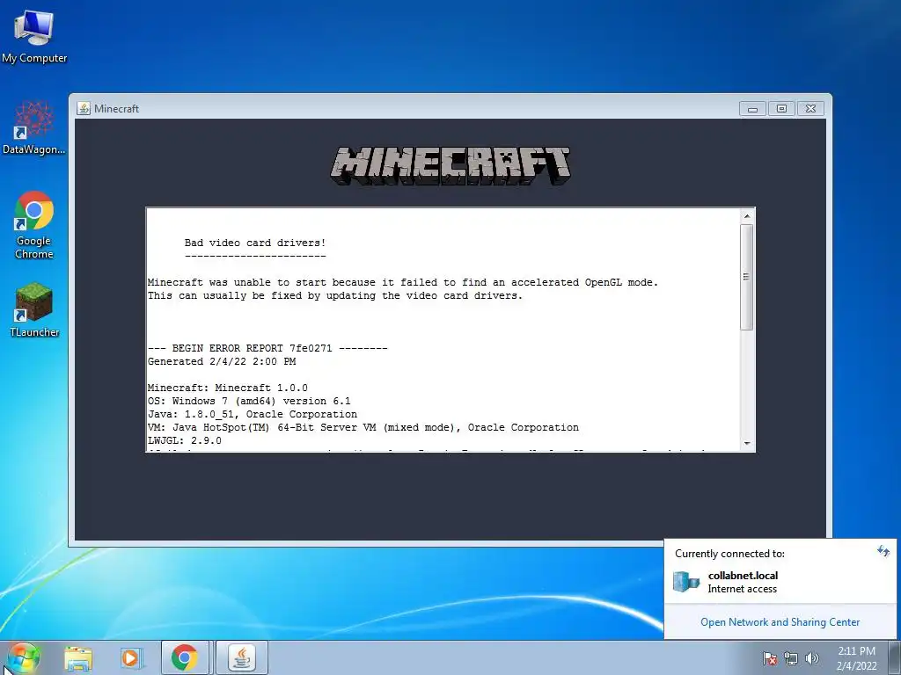Select the DataWagon desktop shortcut
This screenshot has width=901, height=675.
pyautogui.click(x=34, y=127)
